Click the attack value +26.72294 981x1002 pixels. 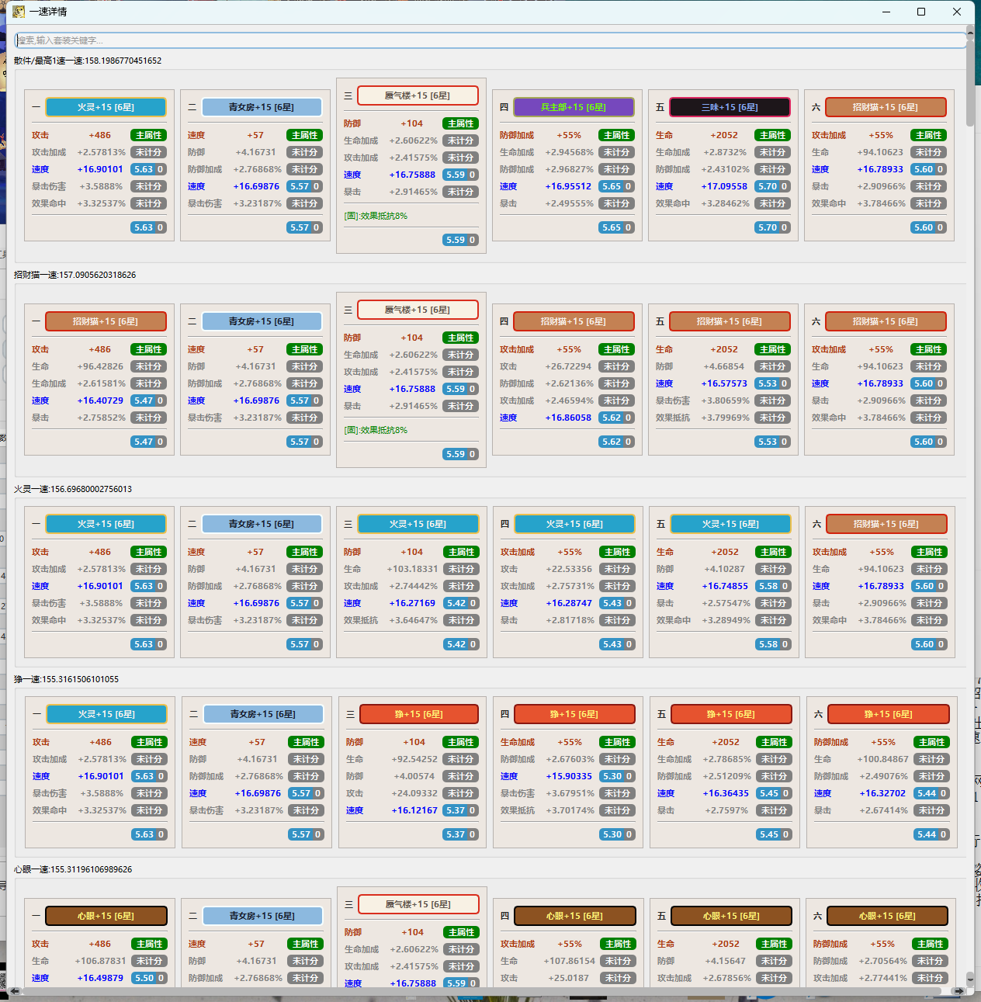point(568,366)
